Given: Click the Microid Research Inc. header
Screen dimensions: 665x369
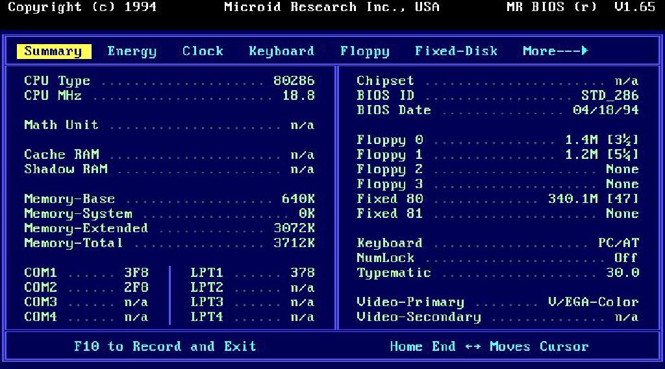Looking at the screenshot, I should point(332,7).
